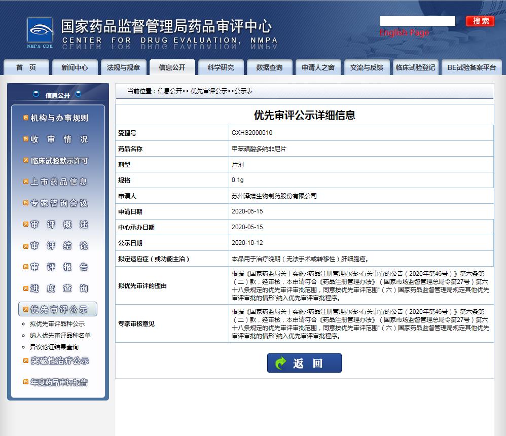Screen dimensions: 506x436
Task: Focus the search input field
Action: [418, 21]
